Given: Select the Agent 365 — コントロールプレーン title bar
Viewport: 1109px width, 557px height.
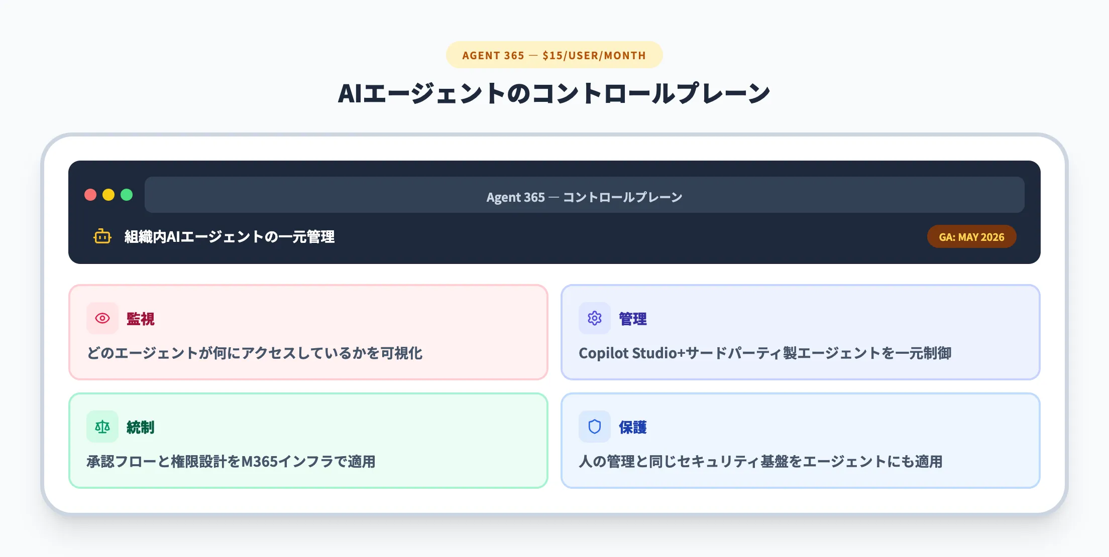Looking at the screenshot, I should tap(584, 197).
